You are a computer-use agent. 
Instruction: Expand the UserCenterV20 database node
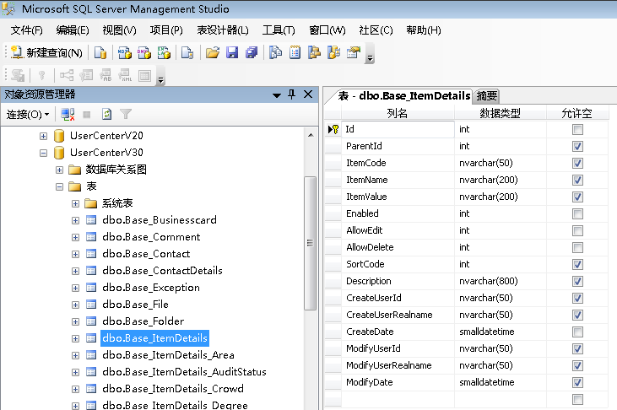point(43,136)
